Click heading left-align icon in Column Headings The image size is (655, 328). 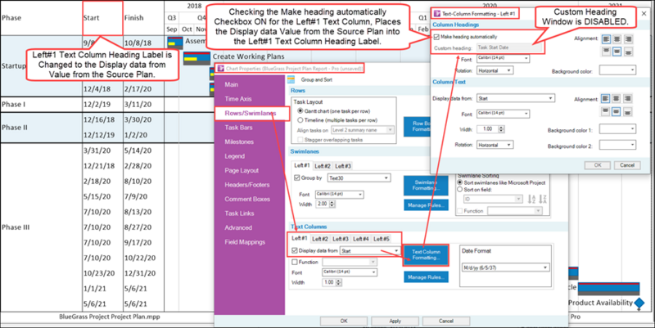606,39
